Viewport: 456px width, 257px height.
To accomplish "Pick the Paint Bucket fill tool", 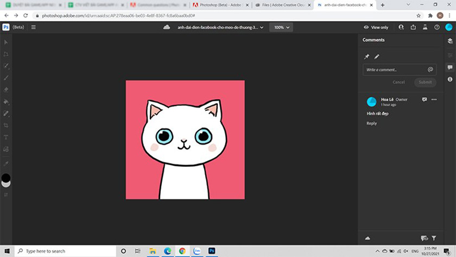I will pyautogui.click(x=6, y=102).
